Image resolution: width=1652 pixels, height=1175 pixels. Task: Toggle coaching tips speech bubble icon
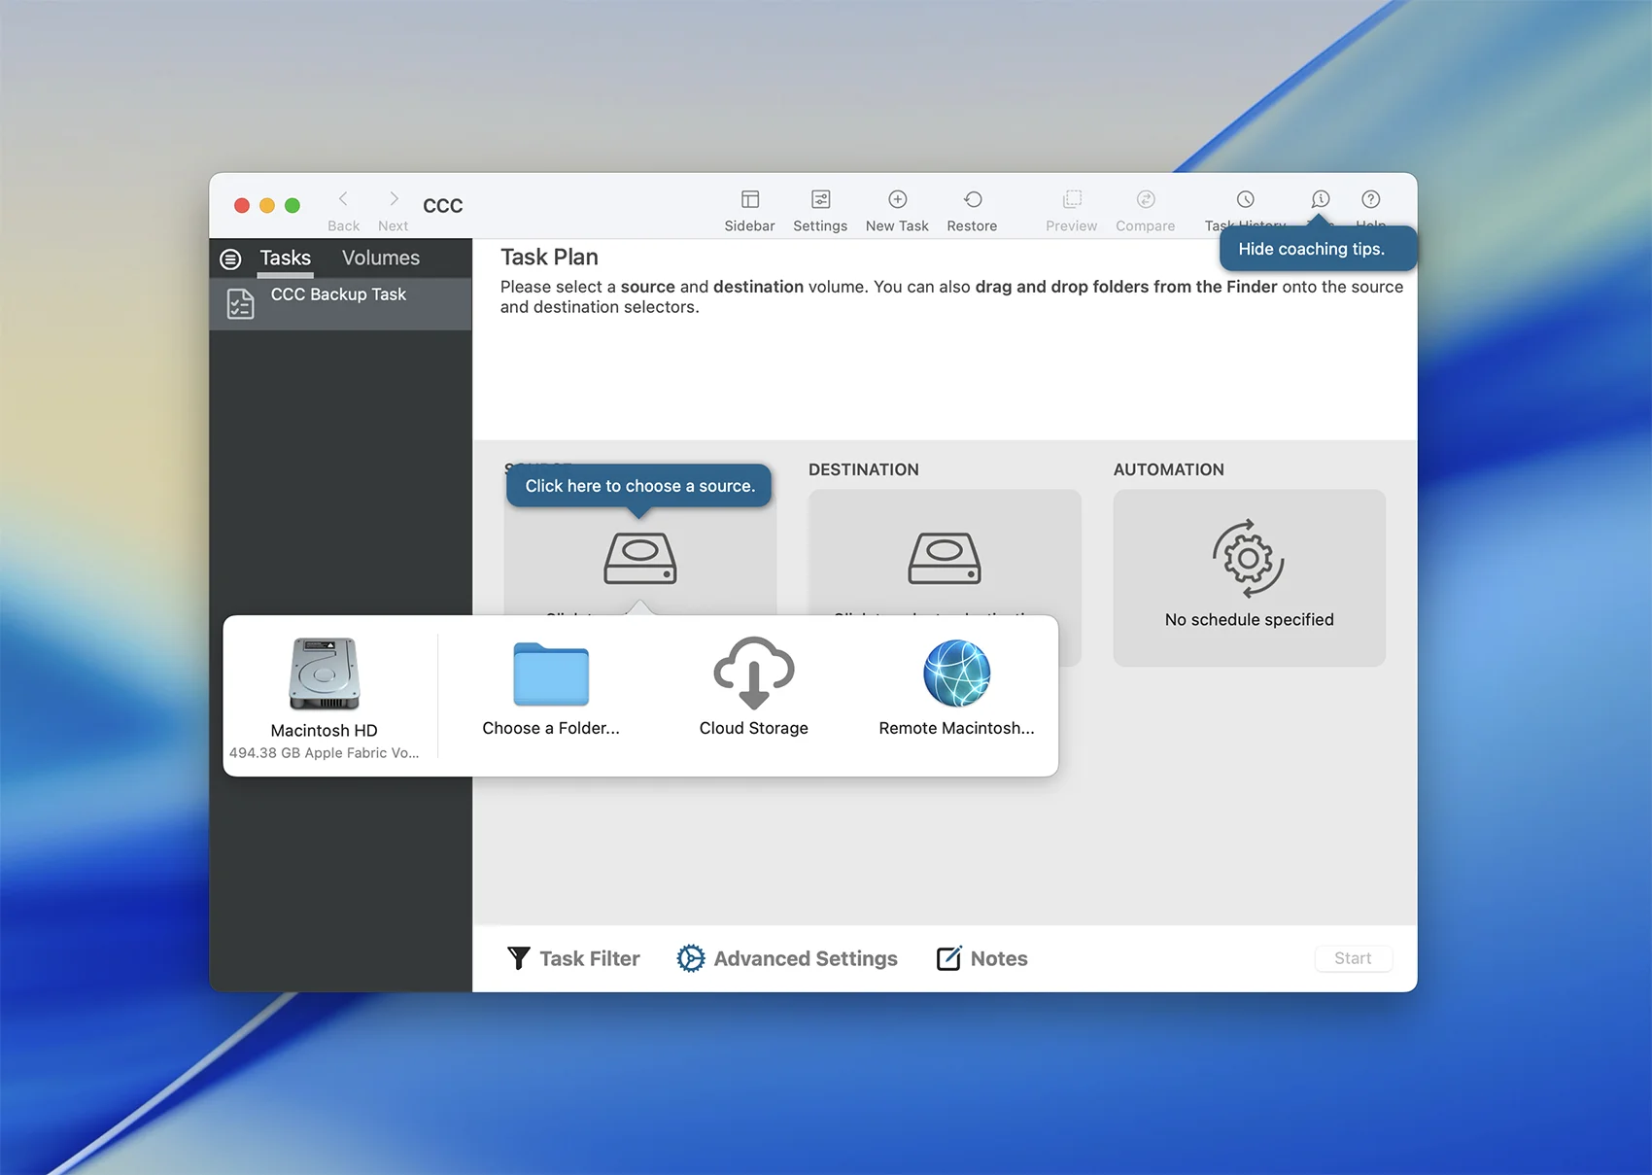pyautogui.click(x=1320, y=200)
